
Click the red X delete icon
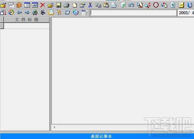[43, 5]
